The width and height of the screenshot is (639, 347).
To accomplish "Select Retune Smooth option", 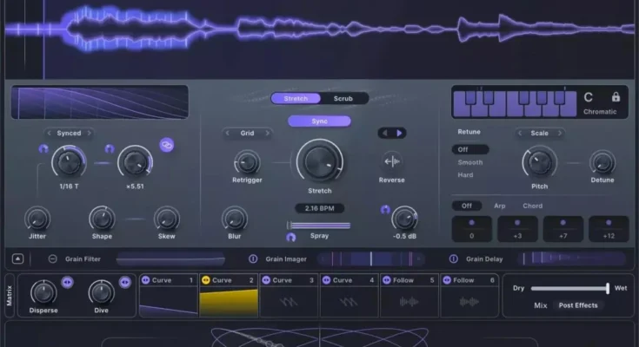I will 469,162.
